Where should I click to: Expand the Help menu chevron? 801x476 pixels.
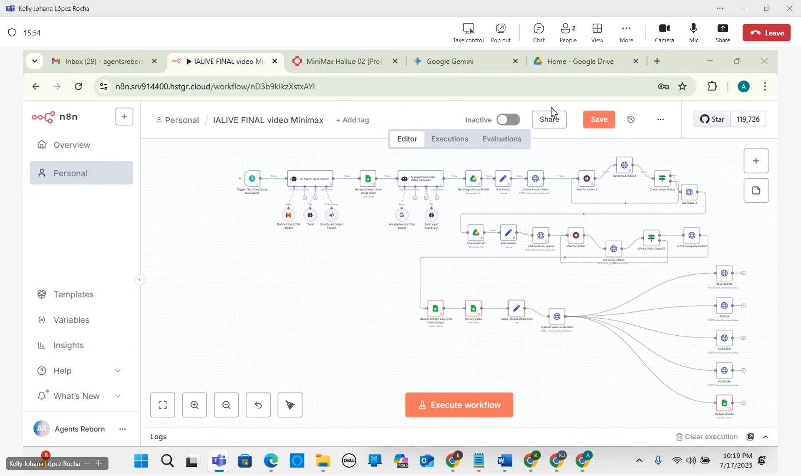click(x=118, y=371)
